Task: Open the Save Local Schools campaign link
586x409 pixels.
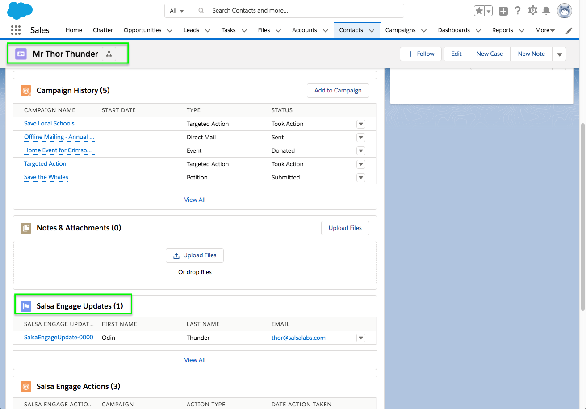Action: coord(49,124)
